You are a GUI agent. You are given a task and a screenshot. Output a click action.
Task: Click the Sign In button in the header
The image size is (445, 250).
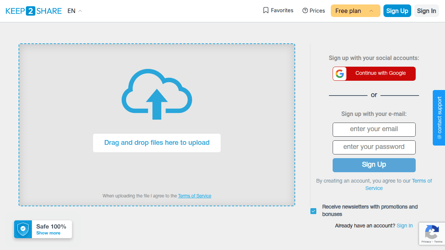click(x=426, y=11)
